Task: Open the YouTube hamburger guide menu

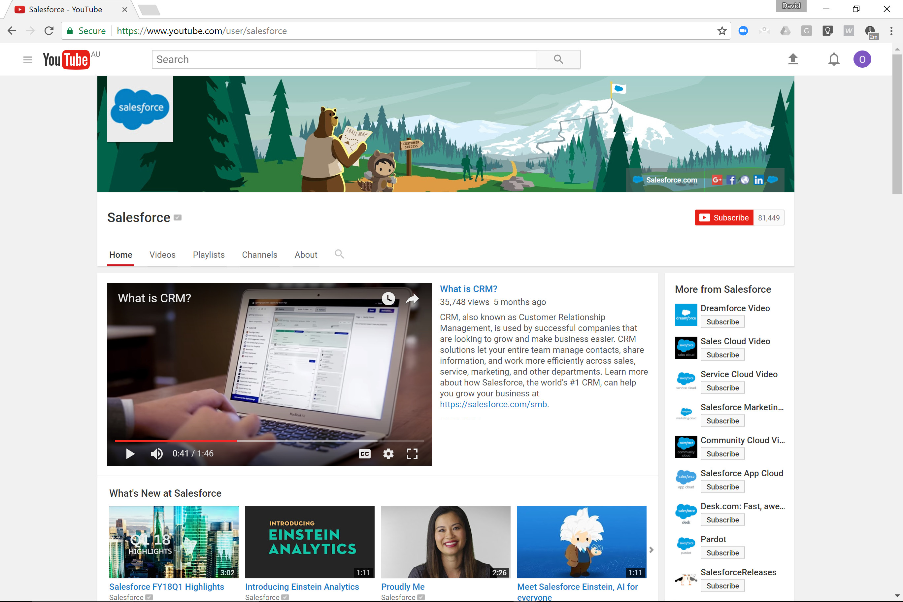Action: [x=27, y=59]
